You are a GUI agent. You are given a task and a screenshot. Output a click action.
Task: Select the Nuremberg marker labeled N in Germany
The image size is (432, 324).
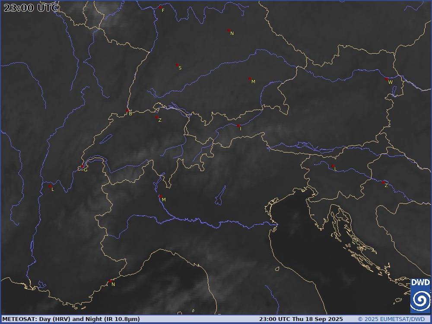[x=229, y=30]
